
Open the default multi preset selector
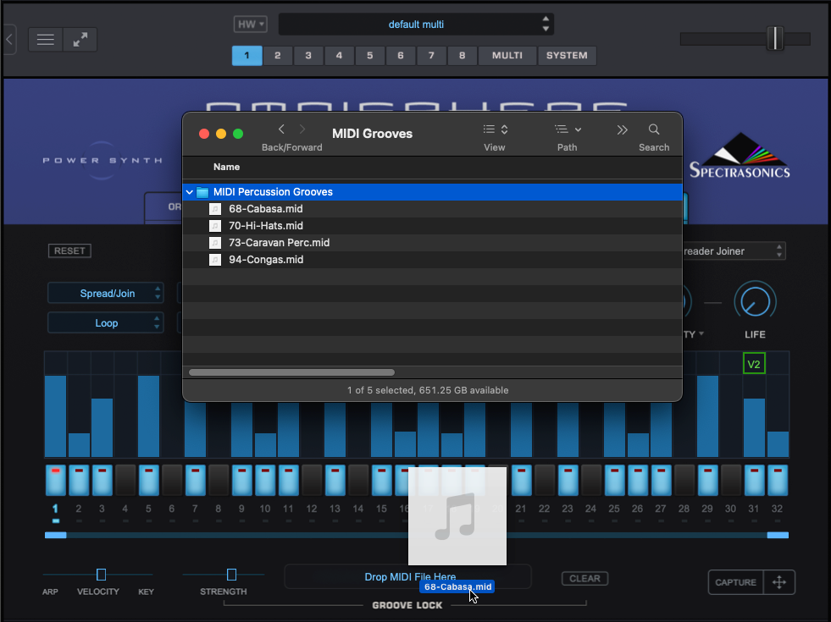(416, 25)
